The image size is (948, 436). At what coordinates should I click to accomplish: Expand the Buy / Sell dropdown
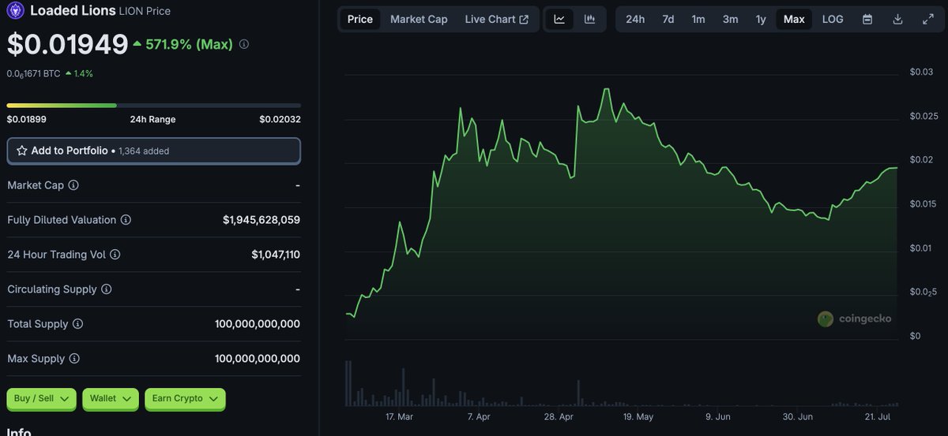[x=42, y=399]
